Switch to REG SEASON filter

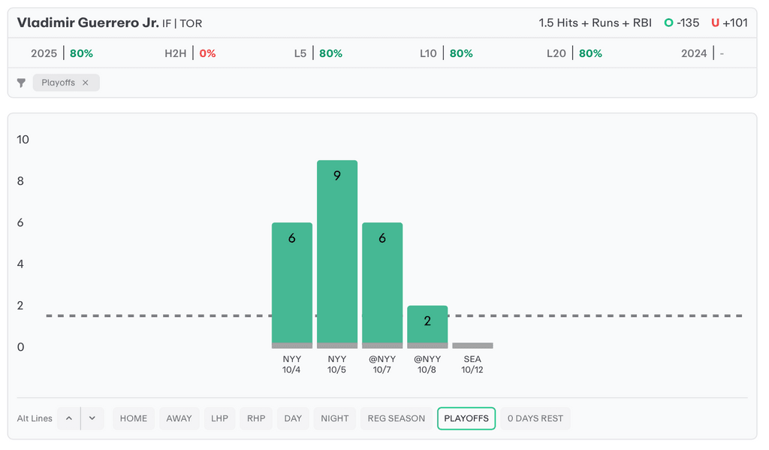tap(396, 418)
